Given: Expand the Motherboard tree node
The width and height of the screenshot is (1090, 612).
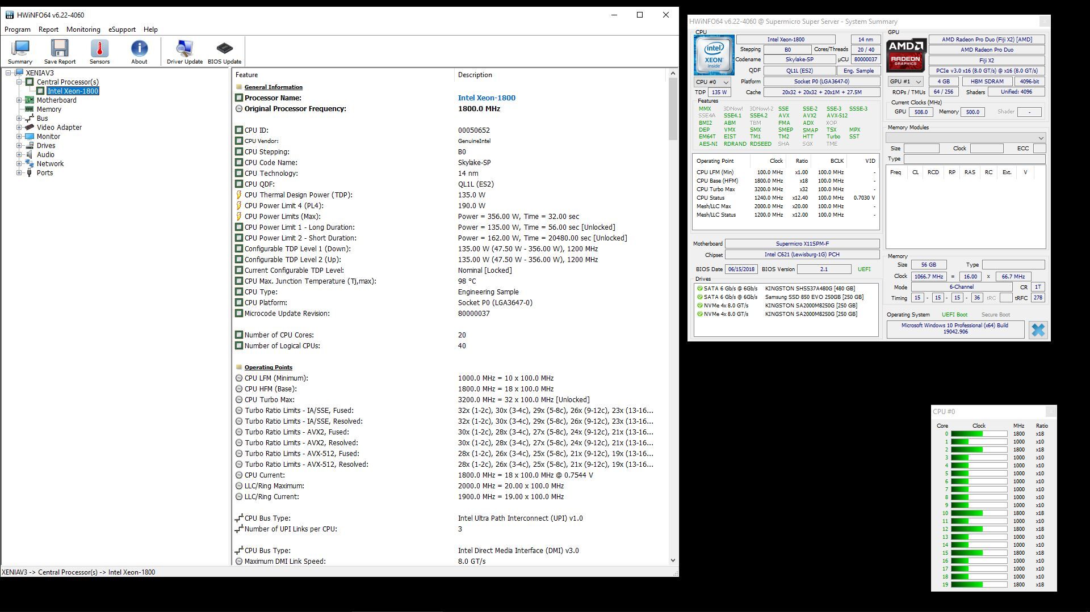Looking at the screenshot, I should click(19, 100).
